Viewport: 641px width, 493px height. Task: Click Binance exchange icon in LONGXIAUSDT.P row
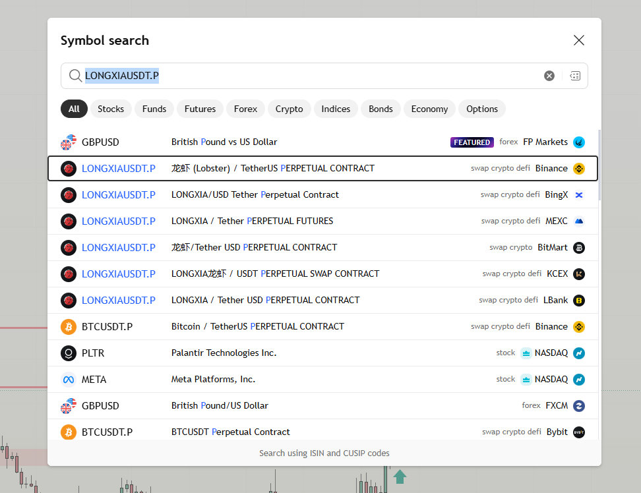[x=579, y=168]
